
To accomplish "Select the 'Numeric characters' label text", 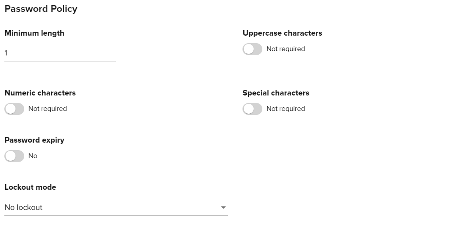I will tap(40, 93).
